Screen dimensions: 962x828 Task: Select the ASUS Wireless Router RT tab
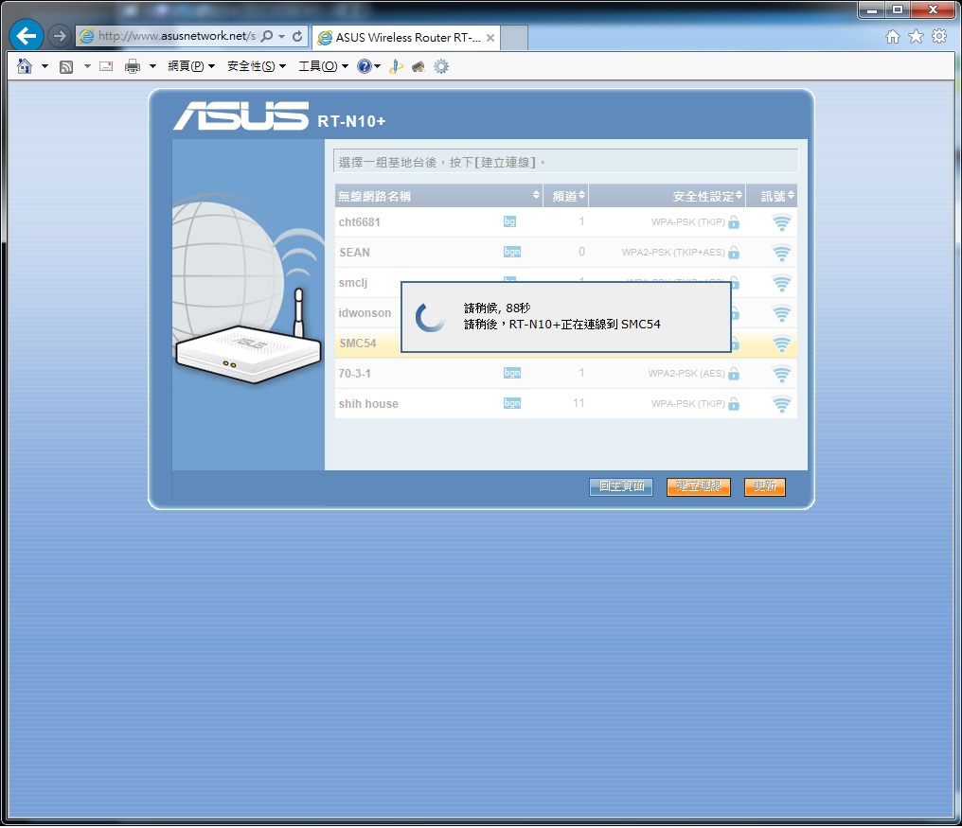pos(406,38)
